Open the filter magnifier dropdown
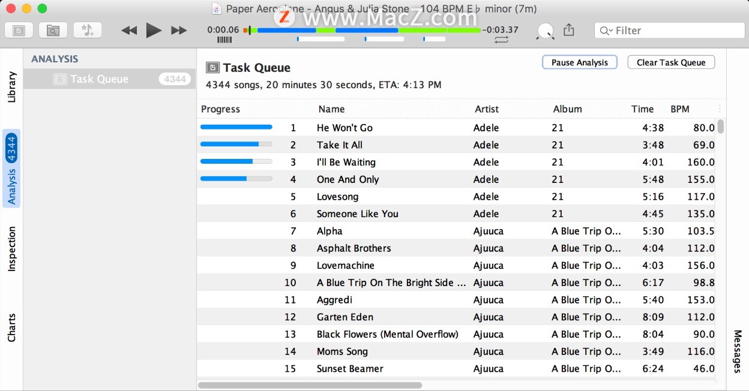Image resolution: width=749 pixels, height=391 pixels. click(x=606, y=31)
